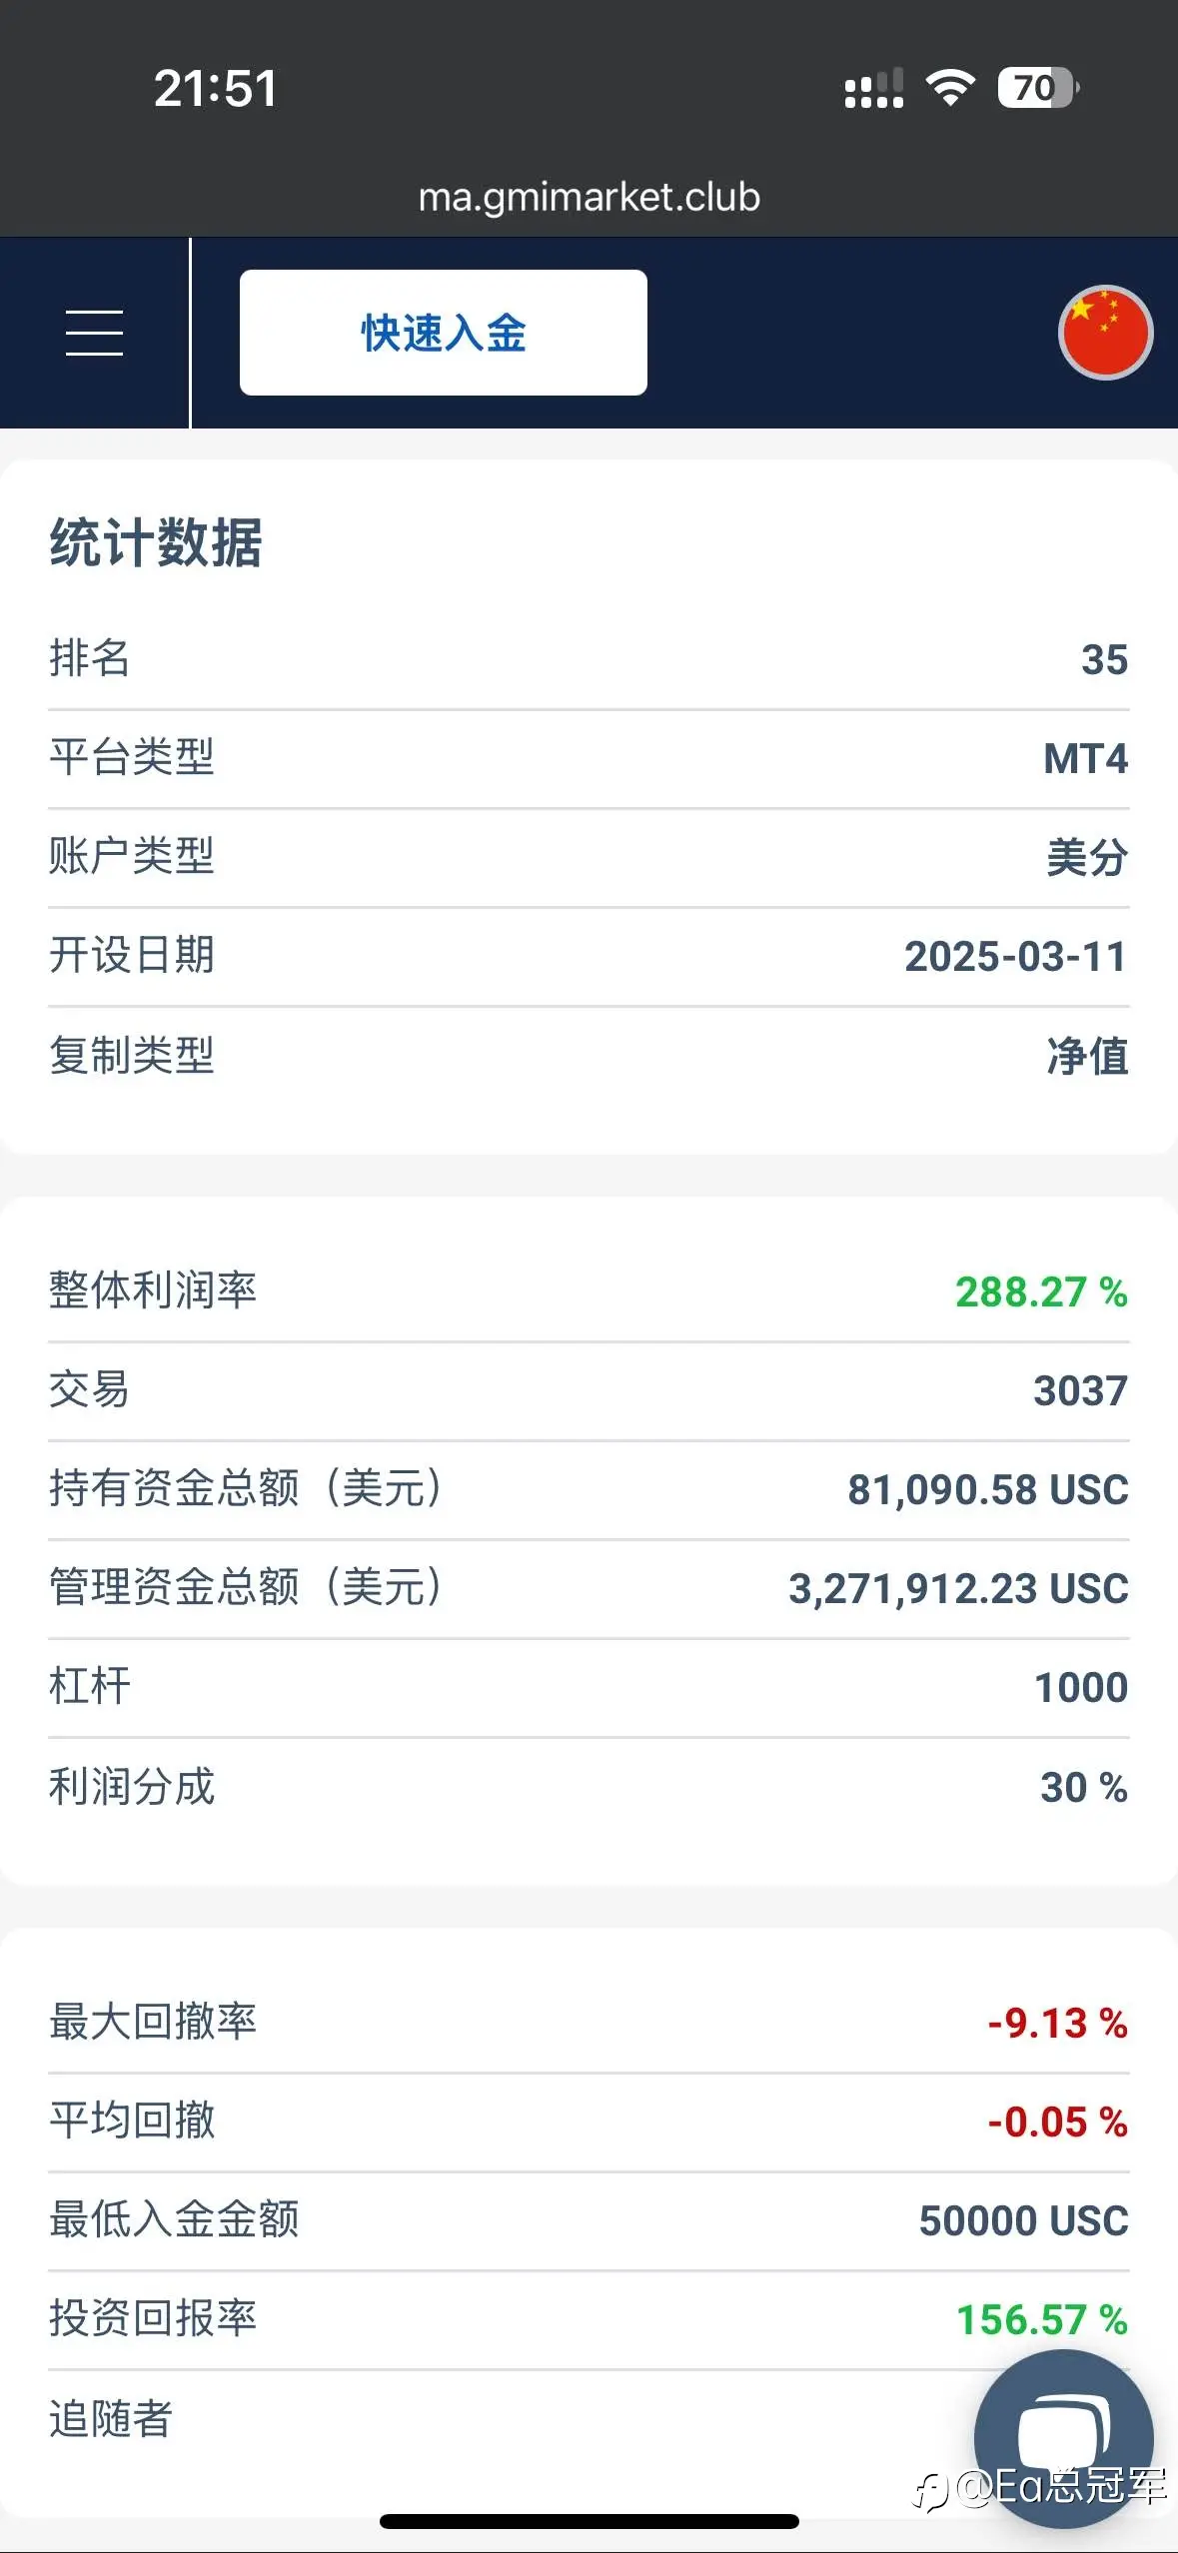This screenshot has width=1178, height=2553.
Task: Open the live chat bubble
Action: [1064, 2438]
